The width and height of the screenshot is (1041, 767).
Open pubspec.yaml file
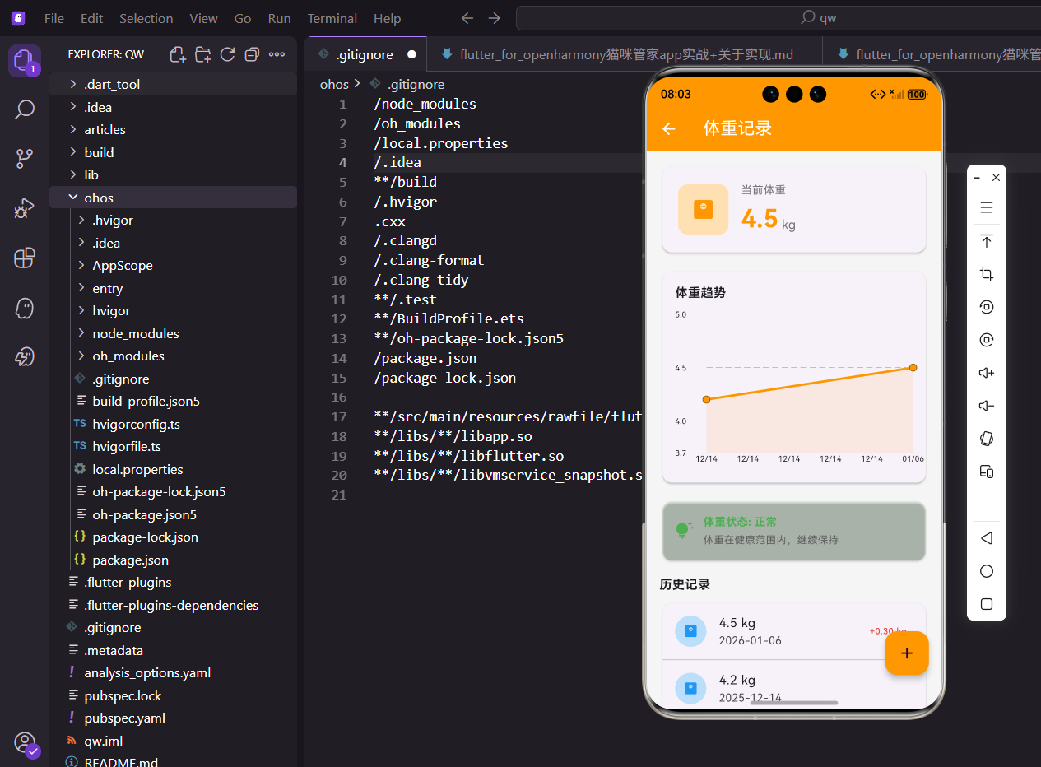pyautogui.click(x=173, y=718)
